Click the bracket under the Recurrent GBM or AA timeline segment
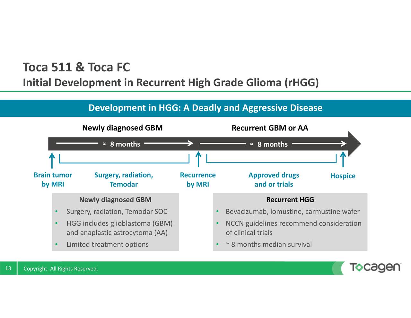Image resolution: width=411 pixels, height=318 pixels. click(x=271, y=159)
